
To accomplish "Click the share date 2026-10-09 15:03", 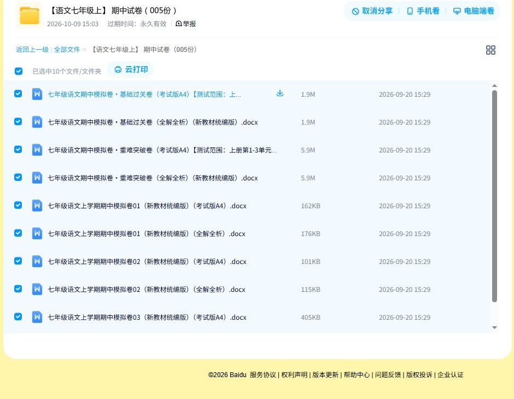I will tap(73, 24).
